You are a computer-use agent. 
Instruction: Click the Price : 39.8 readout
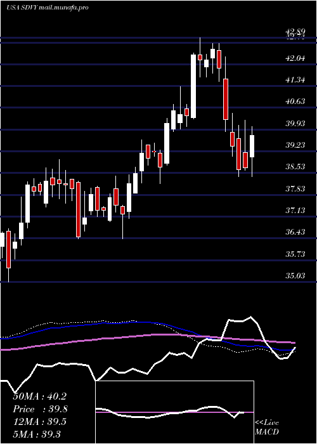click(40, 409)
